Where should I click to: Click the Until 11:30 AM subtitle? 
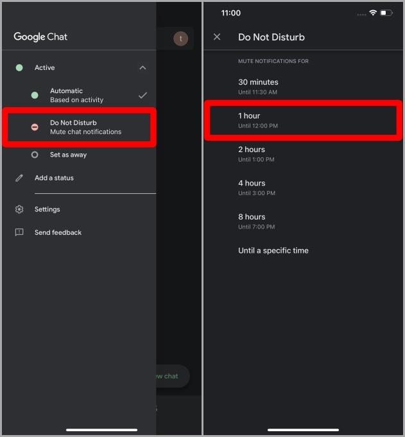(257, 92)
